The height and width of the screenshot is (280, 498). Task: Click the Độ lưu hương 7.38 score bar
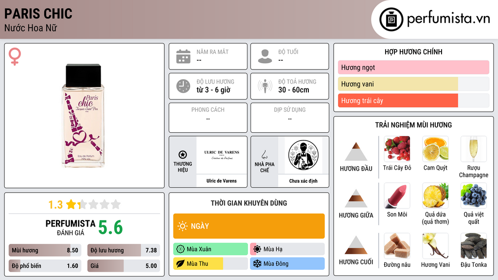tap(124, 250)
